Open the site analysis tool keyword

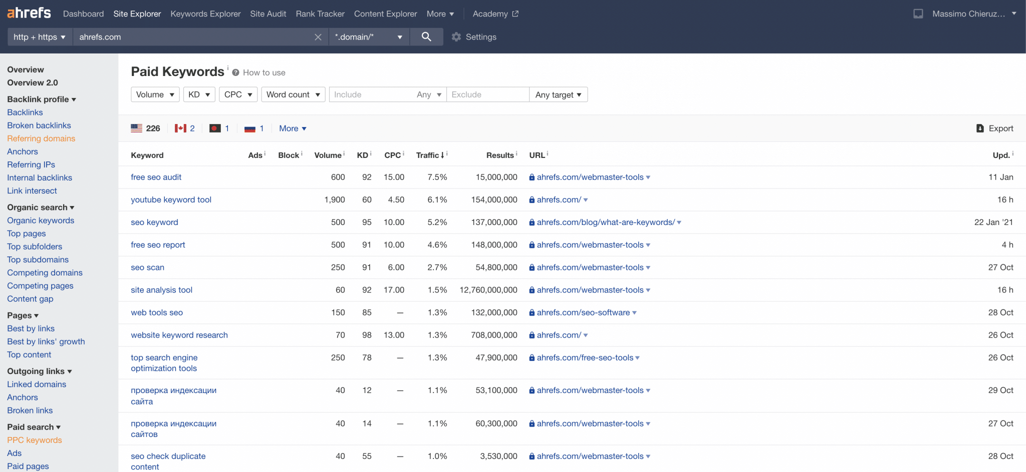pyautogui.click(x=161, y=290)
